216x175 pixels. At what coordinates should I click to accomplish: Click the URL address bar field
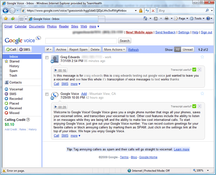tap(79, 11)
